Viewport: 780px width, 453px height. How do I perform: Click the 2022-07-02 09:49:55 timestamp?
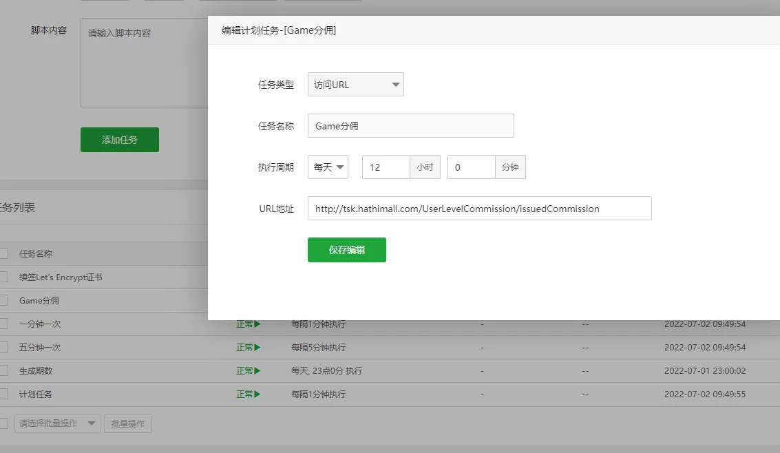click(705, 394)
